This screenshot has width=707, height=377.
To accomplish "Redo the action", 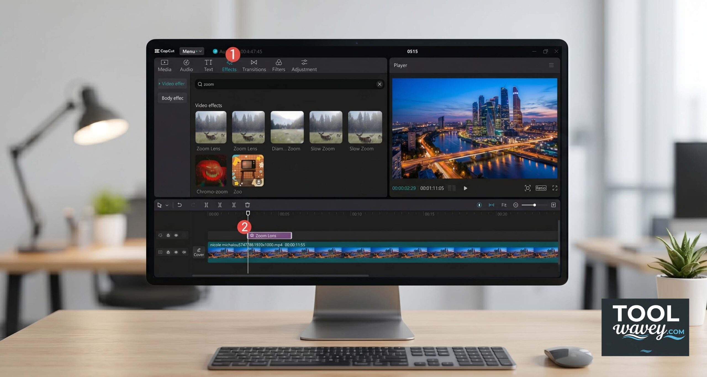I will point(193,205).
